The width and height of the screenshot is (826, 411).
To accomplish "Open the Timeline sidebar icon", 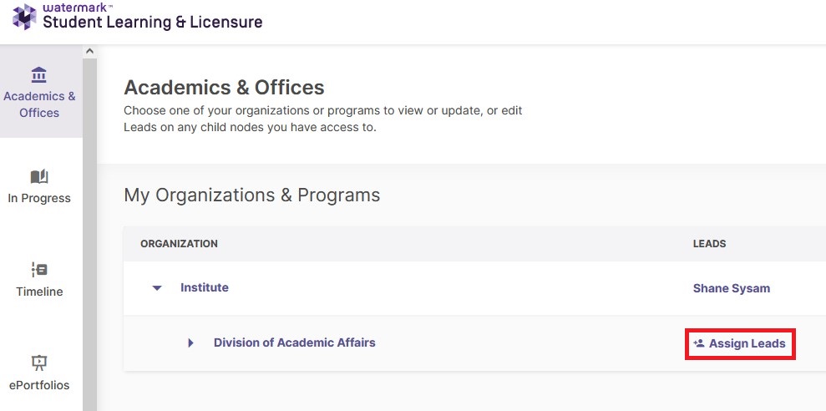I will point(39,270).
